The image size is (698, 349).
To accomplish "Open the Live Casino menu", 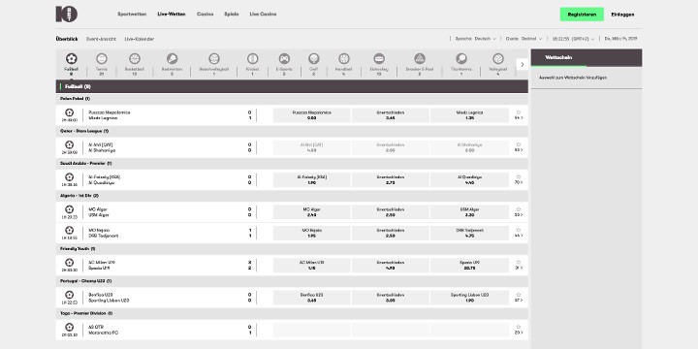I will 263,15.
